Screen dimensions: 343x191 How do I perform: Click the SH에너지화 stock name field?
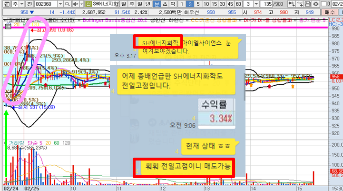(105, 4)
